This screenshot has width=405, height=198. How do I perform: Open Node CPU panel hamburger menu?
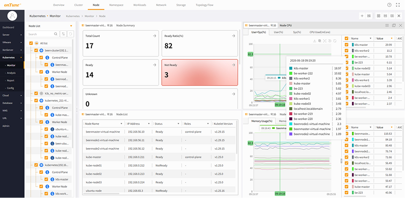[387, 25]
